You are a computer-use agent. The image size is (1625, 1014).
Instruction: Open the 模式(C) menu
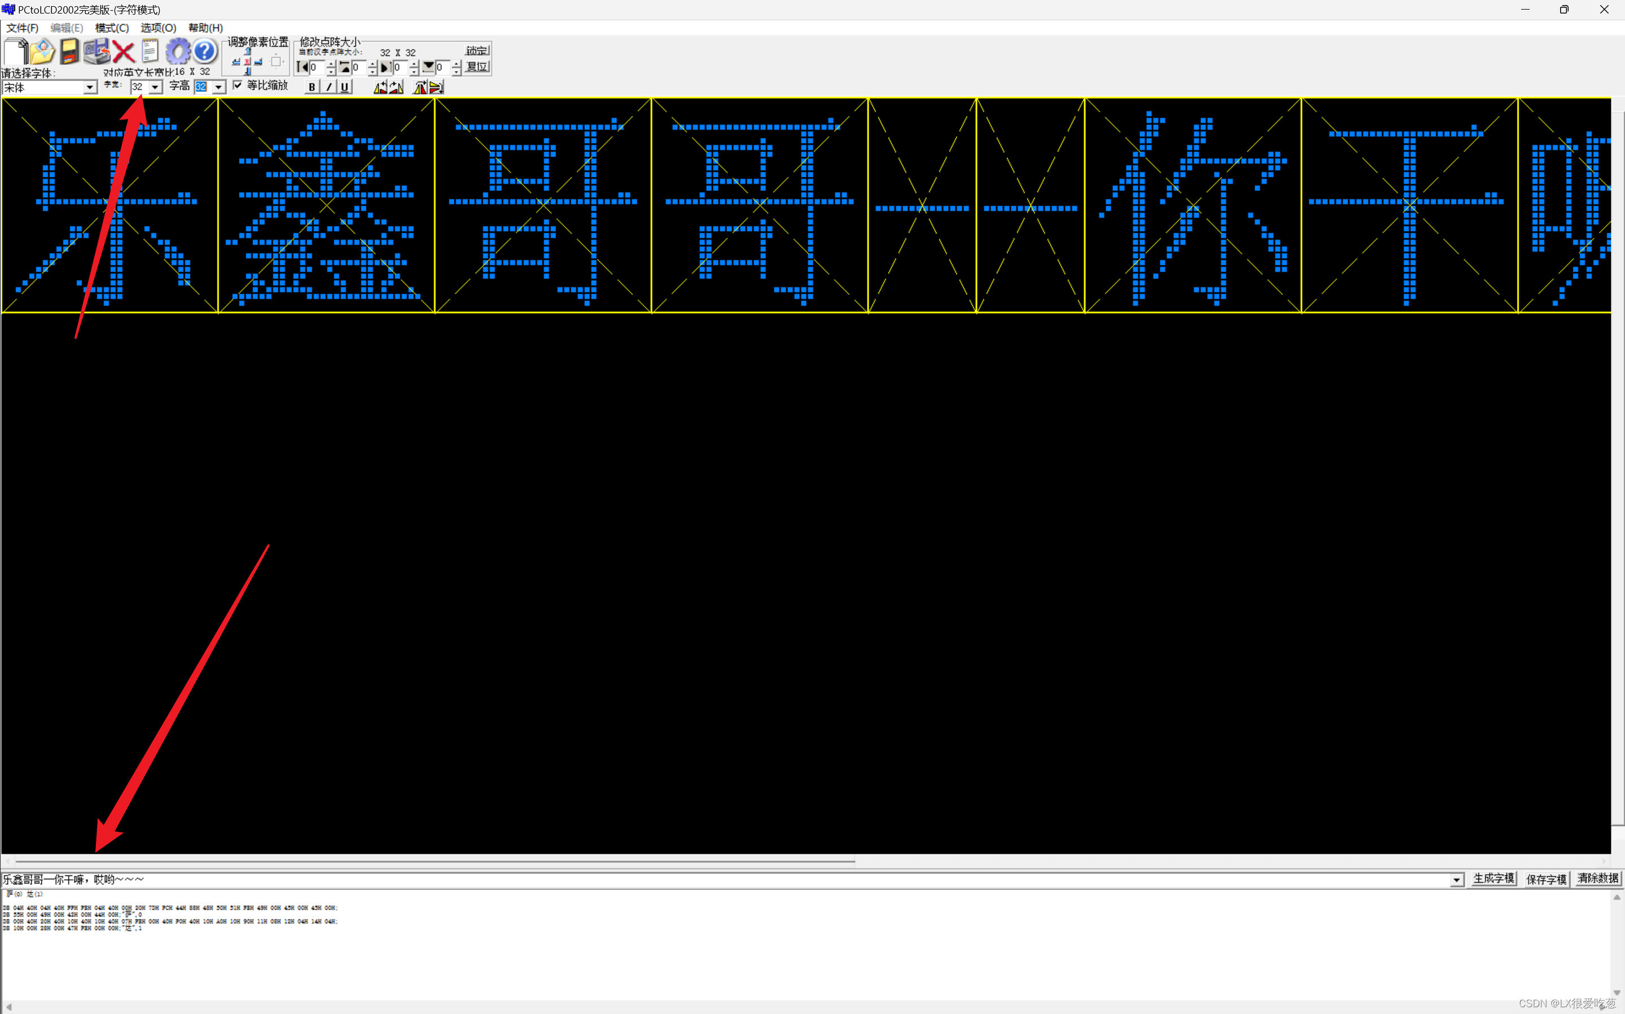pos(111,28)
